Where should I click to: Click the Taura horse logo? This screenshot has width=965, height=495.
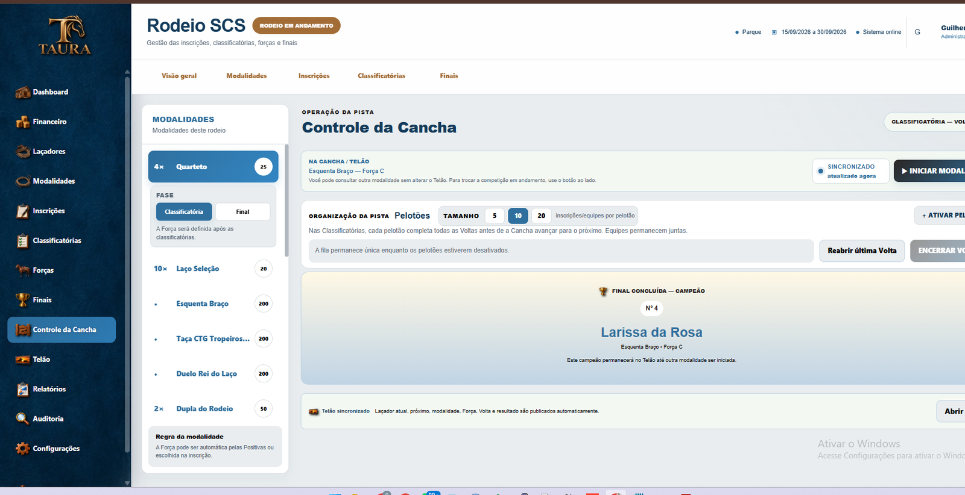click(65, 35)
